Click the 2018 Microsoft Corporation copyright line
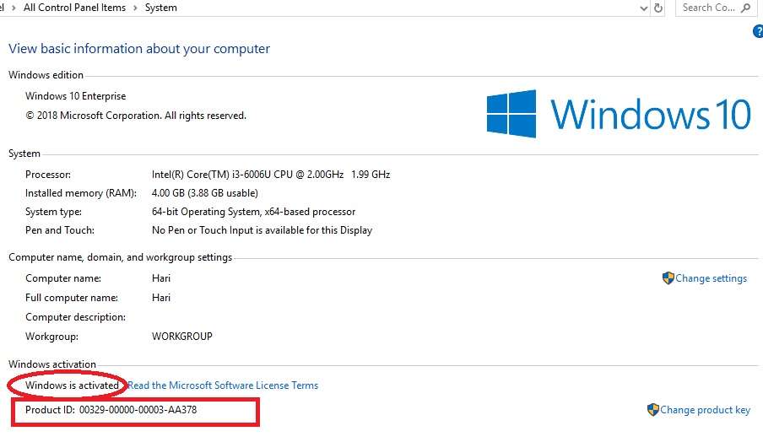763x442 pixels. tap(136, 116)
